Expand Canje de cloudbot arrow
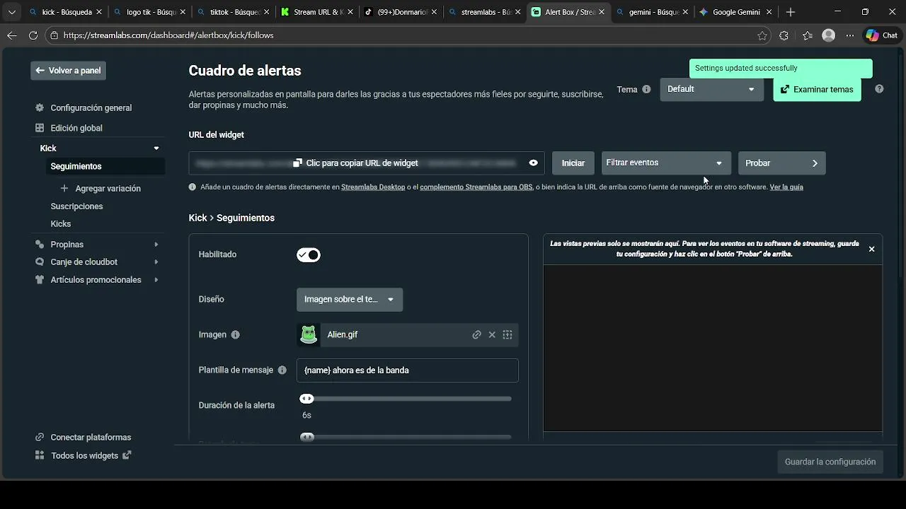This screenshot has width=906, height=509. [156, 262]
